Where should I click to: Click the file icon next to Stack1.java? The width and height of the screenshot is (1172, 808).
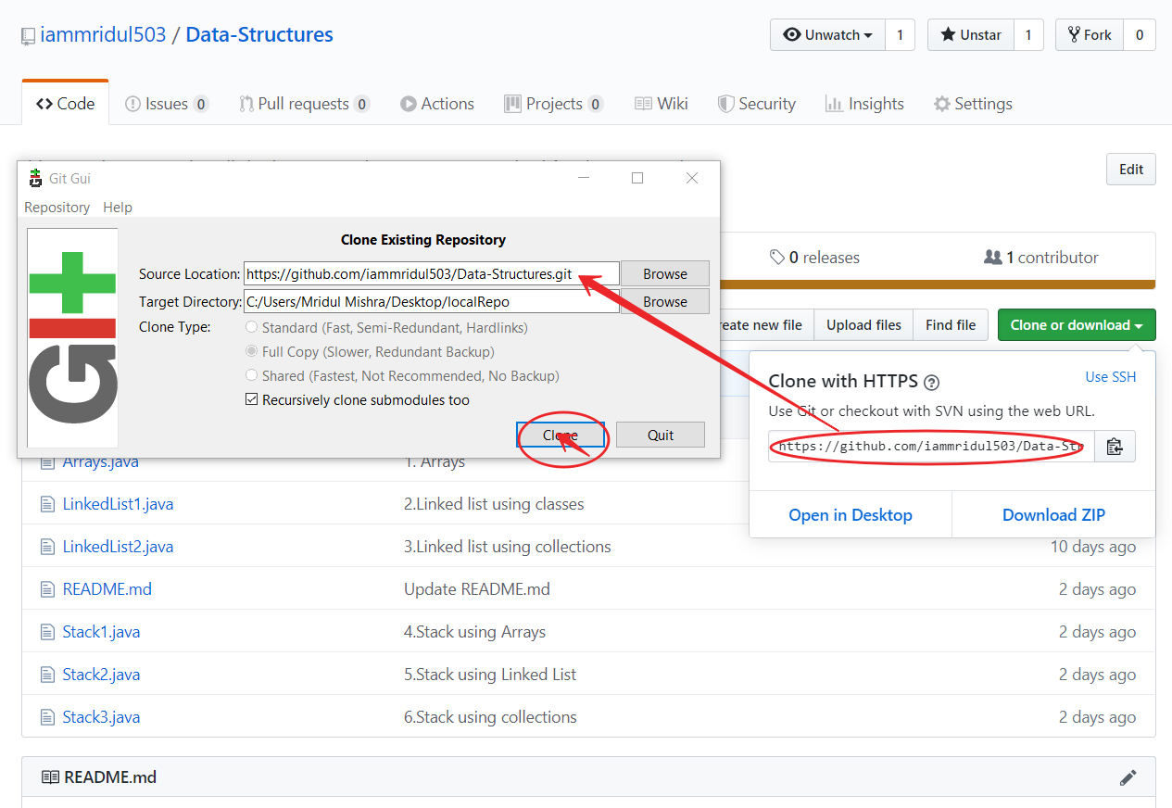pyautogui.click(x=48, y=632)
